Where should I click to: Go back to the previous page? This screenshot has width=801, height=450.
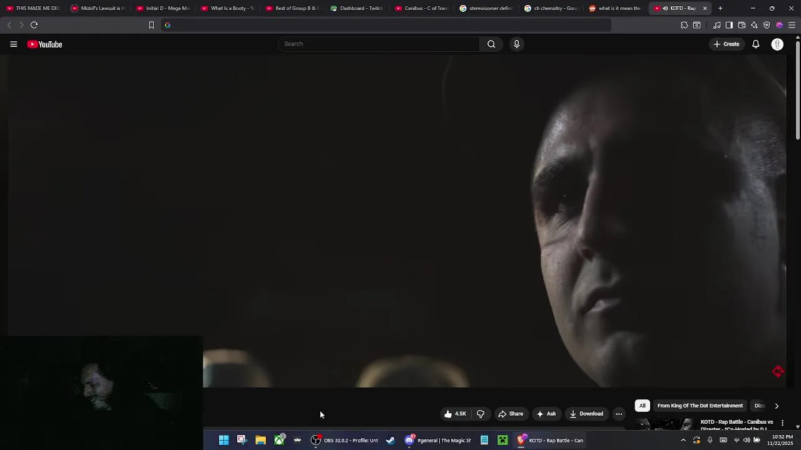coord(9,25)
